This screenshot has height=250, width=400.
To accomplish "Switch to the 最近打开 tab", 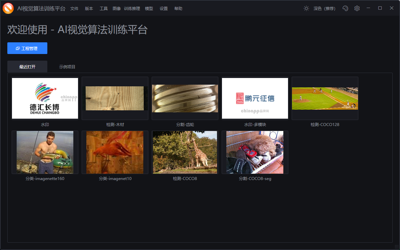I will [27, 67].
